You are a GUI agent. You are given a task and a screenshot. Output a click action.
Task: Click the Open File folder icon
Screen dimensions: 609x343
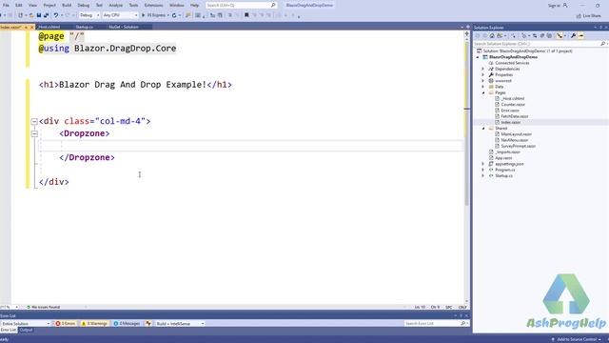[31, 15]
